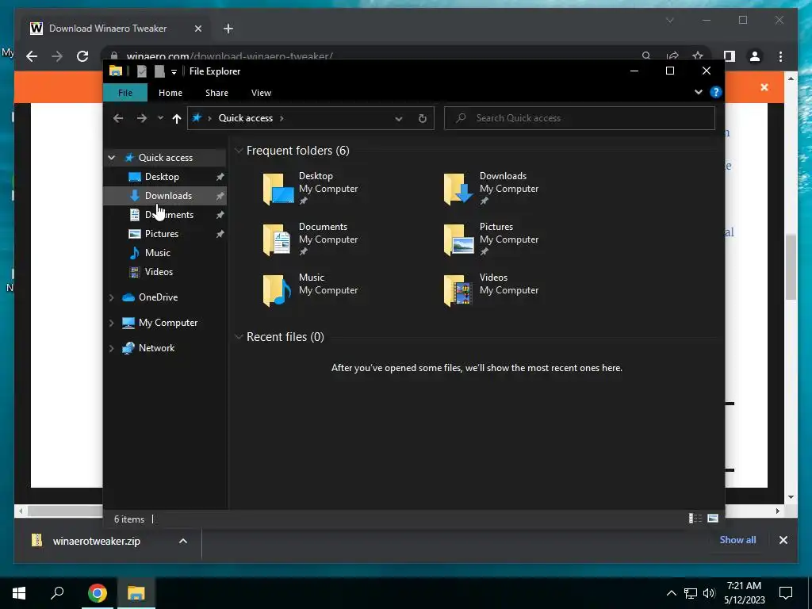Click Show all downloads link

pyautogui.click(x=737, y=540)
